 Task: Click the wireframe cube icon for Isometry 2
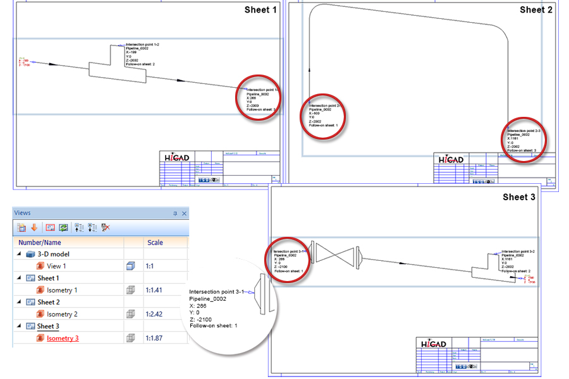tap(131, 314)
